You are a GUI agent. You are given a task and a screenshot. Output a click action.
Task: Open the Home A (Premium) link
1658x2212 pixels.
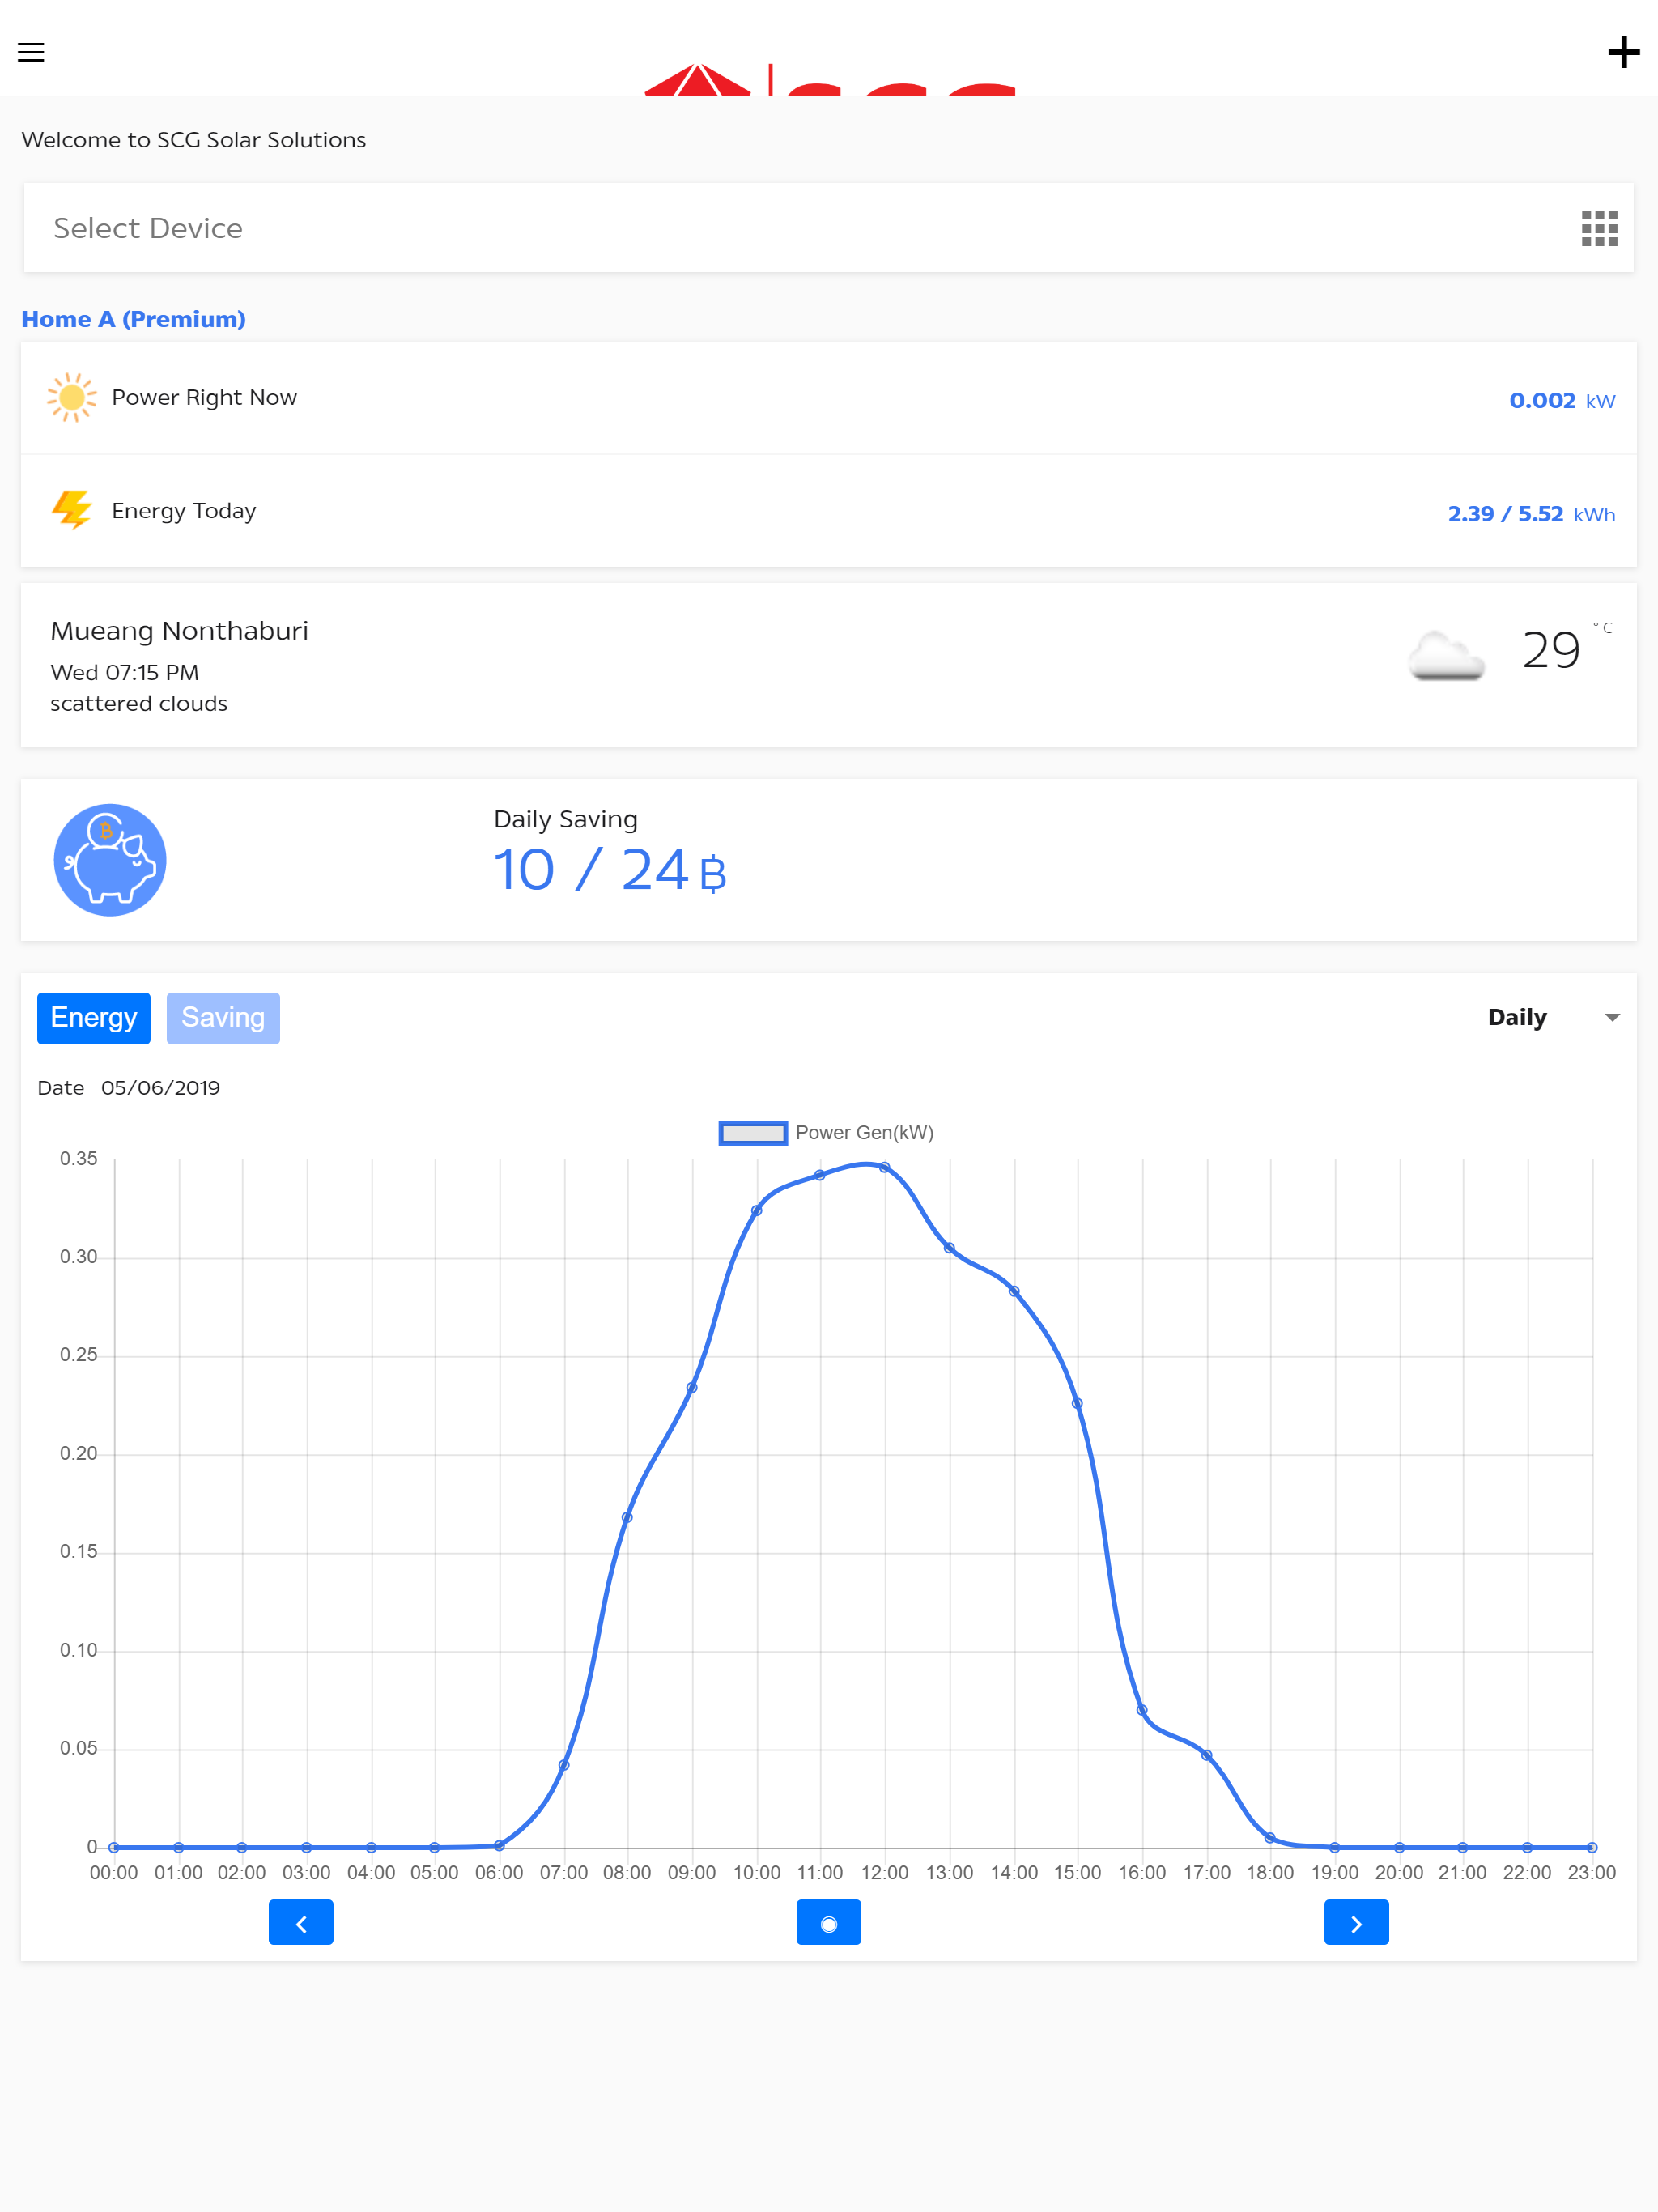click(133, 319)
